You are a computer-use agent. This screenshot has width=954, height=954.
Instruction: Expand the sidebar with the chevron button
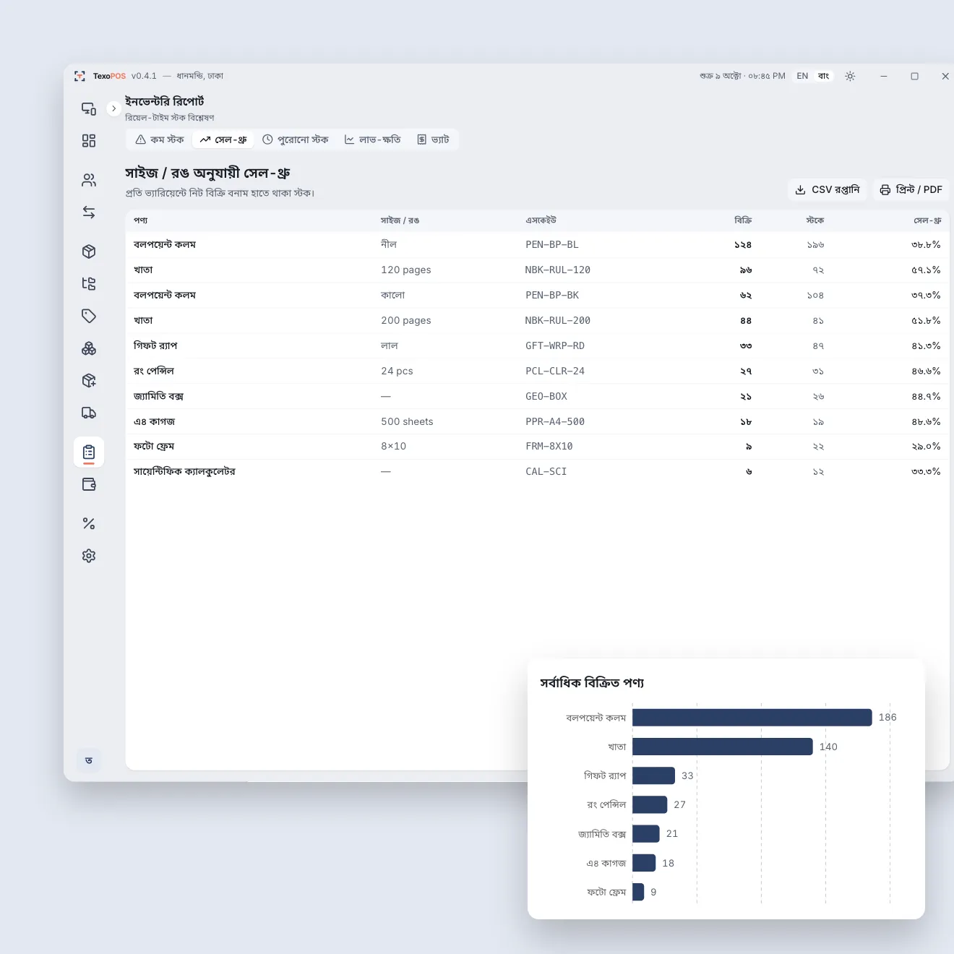point(113,108)
